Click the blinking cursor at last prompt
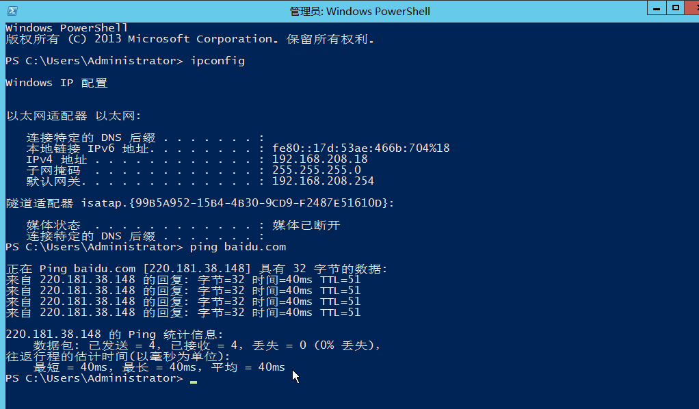This screenshot has width=699, height=409. (194, 380)
